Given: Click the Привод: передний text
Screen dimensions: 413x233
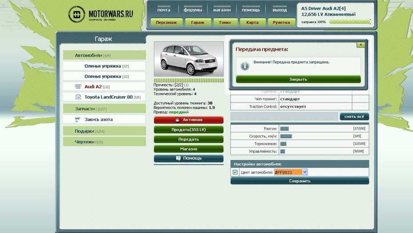Looking at the screenshot, I should point(171,112).
